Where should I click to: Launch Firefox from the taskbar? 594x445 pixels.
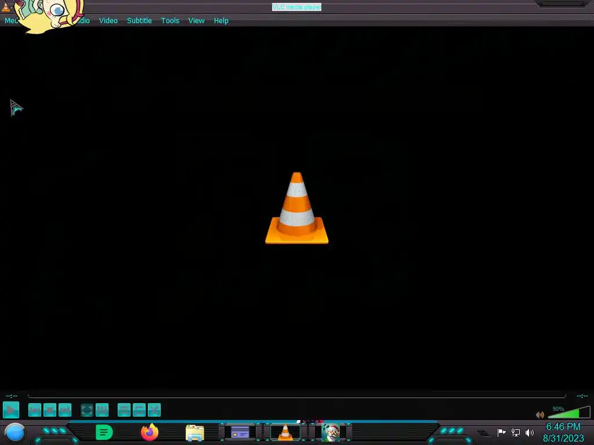tap(150, 432)
